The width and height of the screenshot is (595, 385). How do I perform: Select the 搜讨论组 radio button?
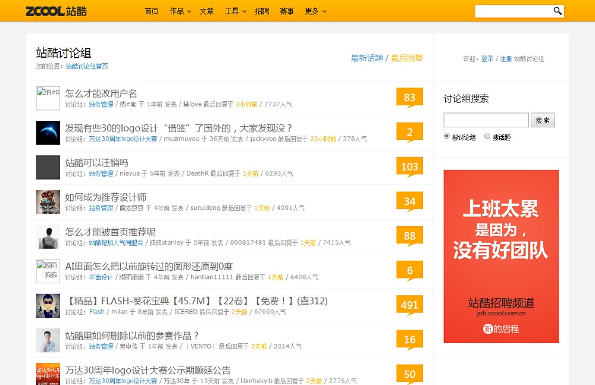tap(447, 136)
